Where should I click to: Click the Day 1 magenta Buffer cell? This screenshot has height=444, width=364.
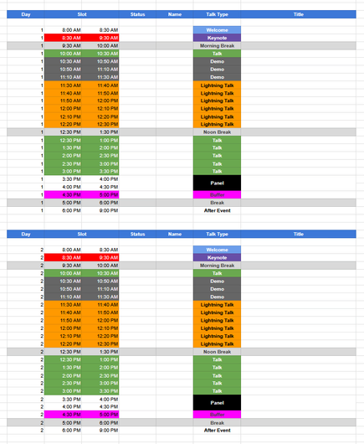[217, 195]
